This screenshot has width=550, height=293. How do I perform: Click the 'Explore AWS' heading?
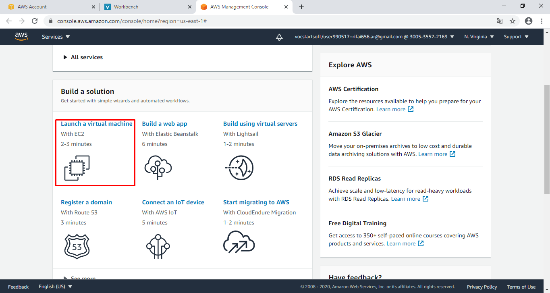pyautogui.click(x=350, y=65)
